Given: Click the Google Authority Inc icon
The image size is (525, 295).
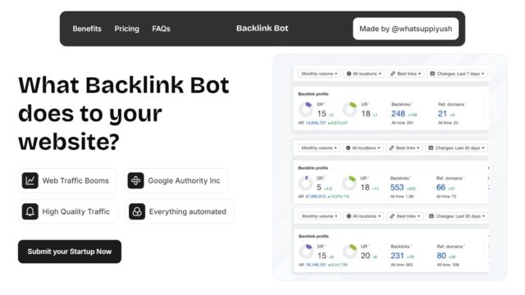Looking at the screenshot, I should tap(135, 180).
